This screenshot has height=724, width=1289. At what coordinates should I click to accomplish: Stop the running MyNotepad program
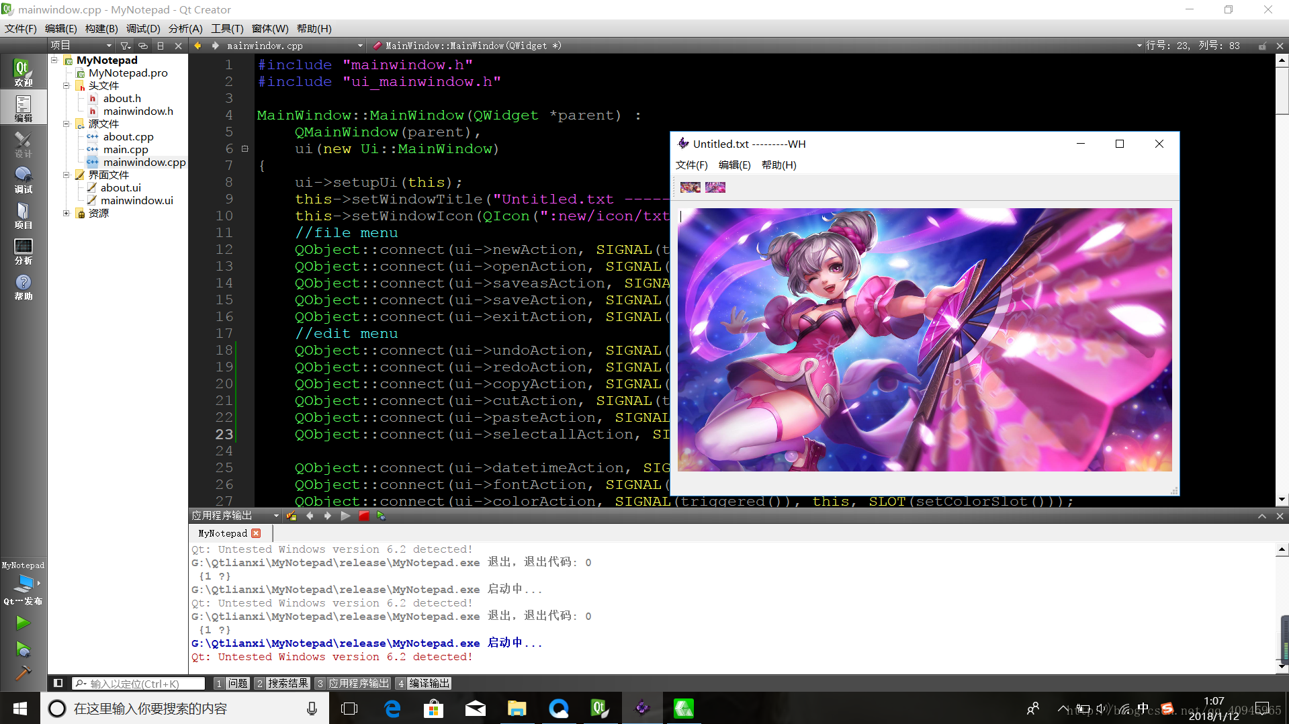[x=363, y=516]
